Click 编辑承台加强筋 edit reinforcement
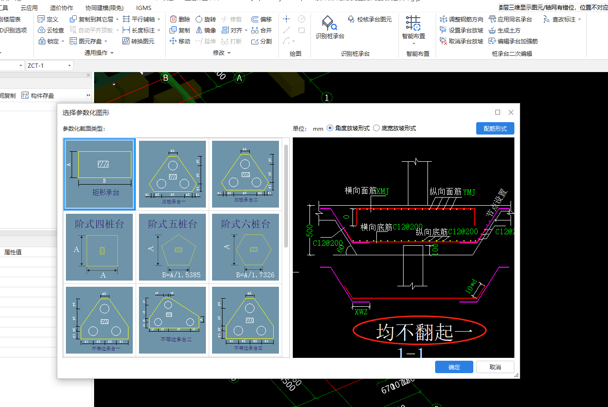Viewport: 608px width, 407px height. (x=513, y=41)
